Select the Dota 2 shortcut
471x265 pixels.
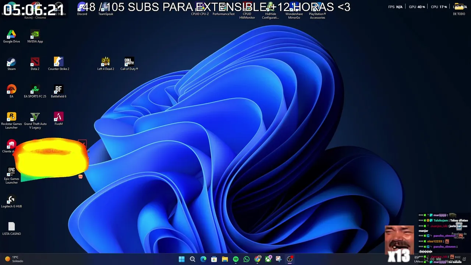click(35, 64)
